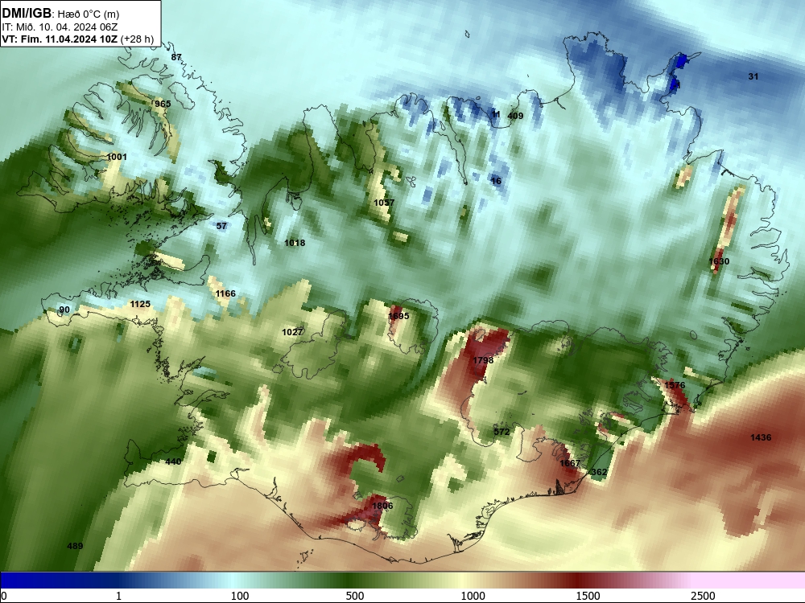Click the map value 1125
805x603 pixels.
[x=140, y=305]
